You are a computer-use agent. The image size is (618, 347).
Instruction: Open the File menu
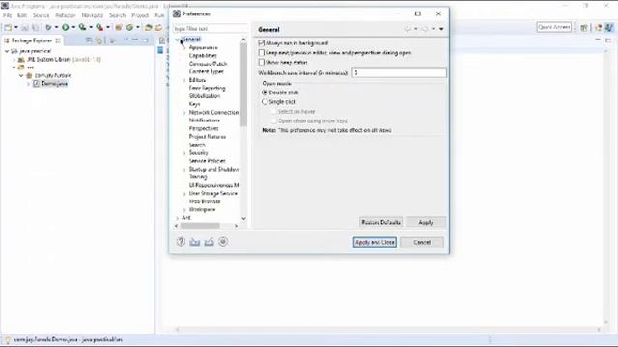7,15
